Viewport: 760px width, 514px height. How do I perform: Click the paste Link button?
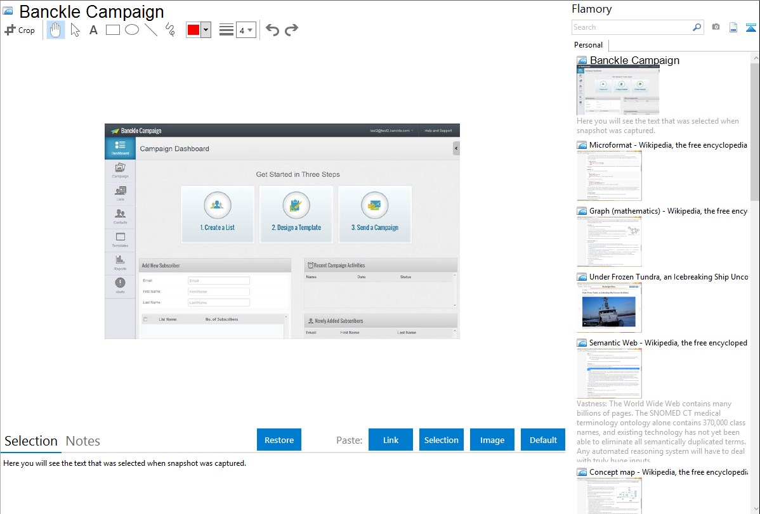391,440
